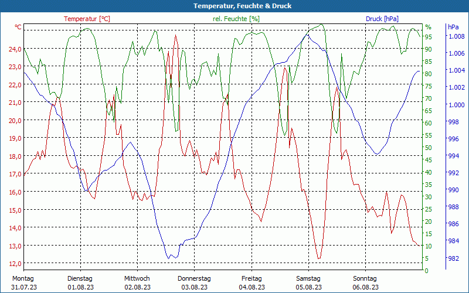Select the Freitag 04.08.23 date label
Viewport: 469px width, 293px height.
[x=251, y=282]
